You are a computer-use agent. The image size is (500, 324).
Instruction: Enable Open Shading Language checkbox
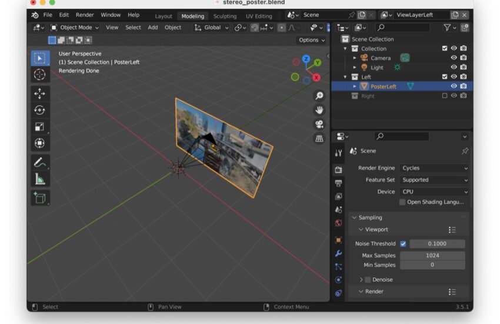tap(402, 202)
